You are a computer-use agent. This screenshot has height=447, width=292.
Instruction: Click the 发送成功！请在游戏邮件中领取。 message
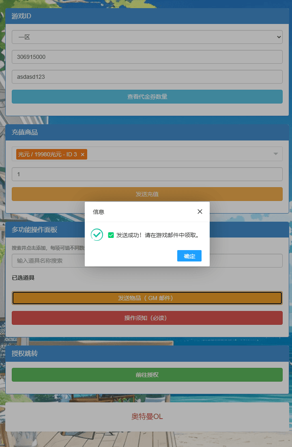[157, 235]
